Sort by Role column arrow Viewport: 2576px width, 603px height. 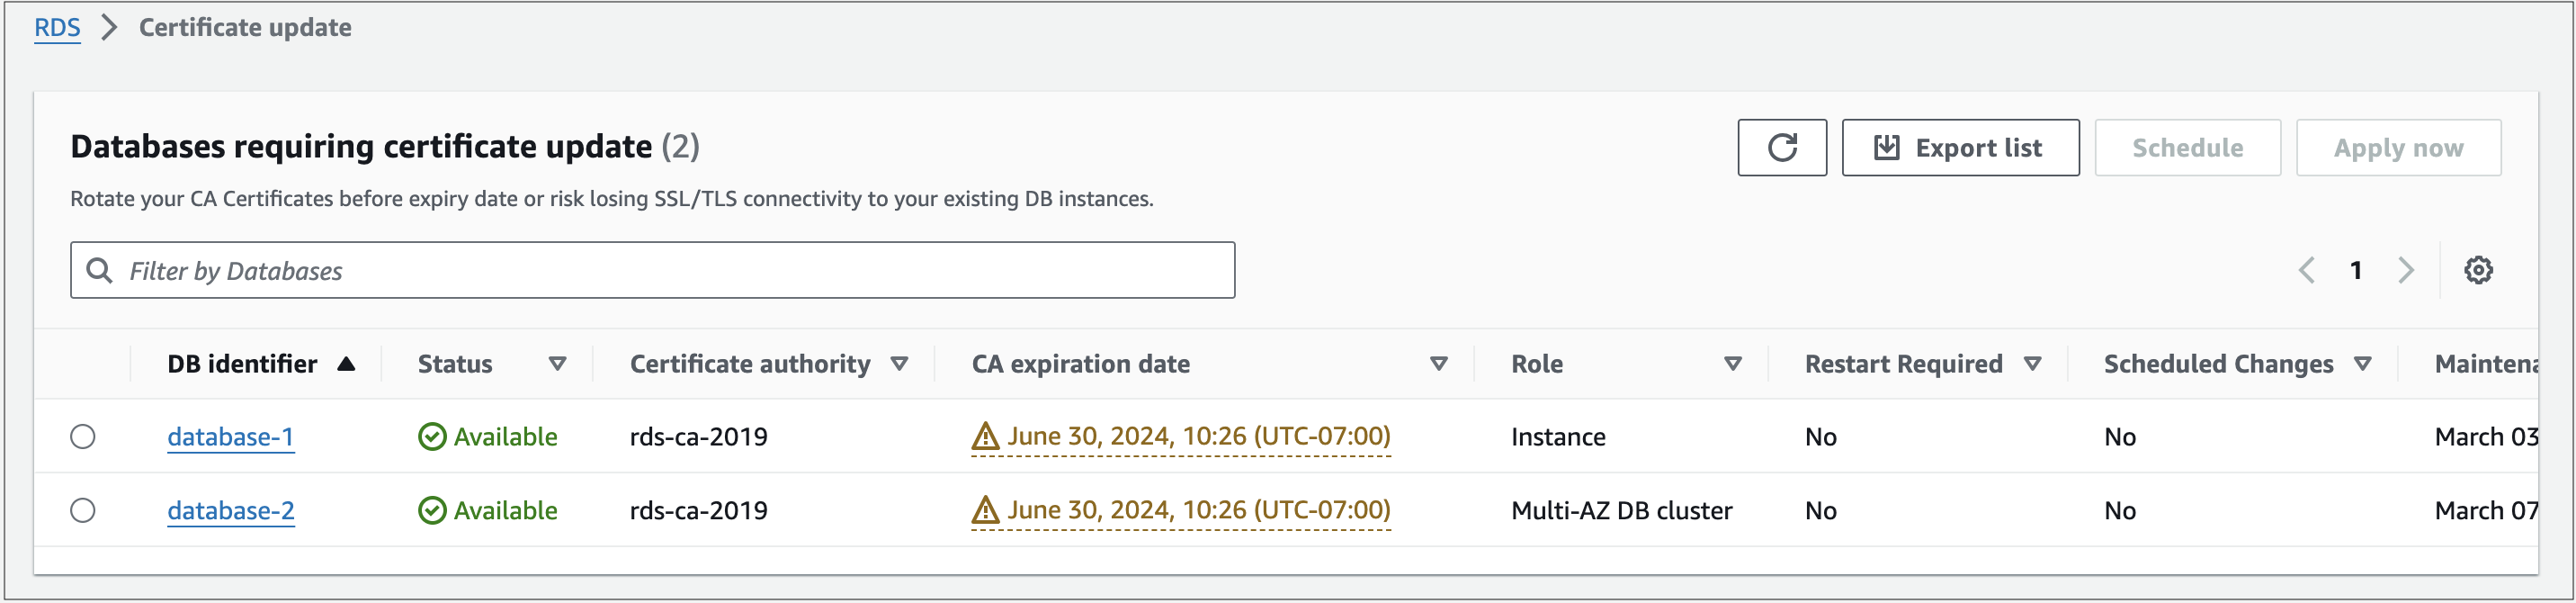[x=1732, y=364]
